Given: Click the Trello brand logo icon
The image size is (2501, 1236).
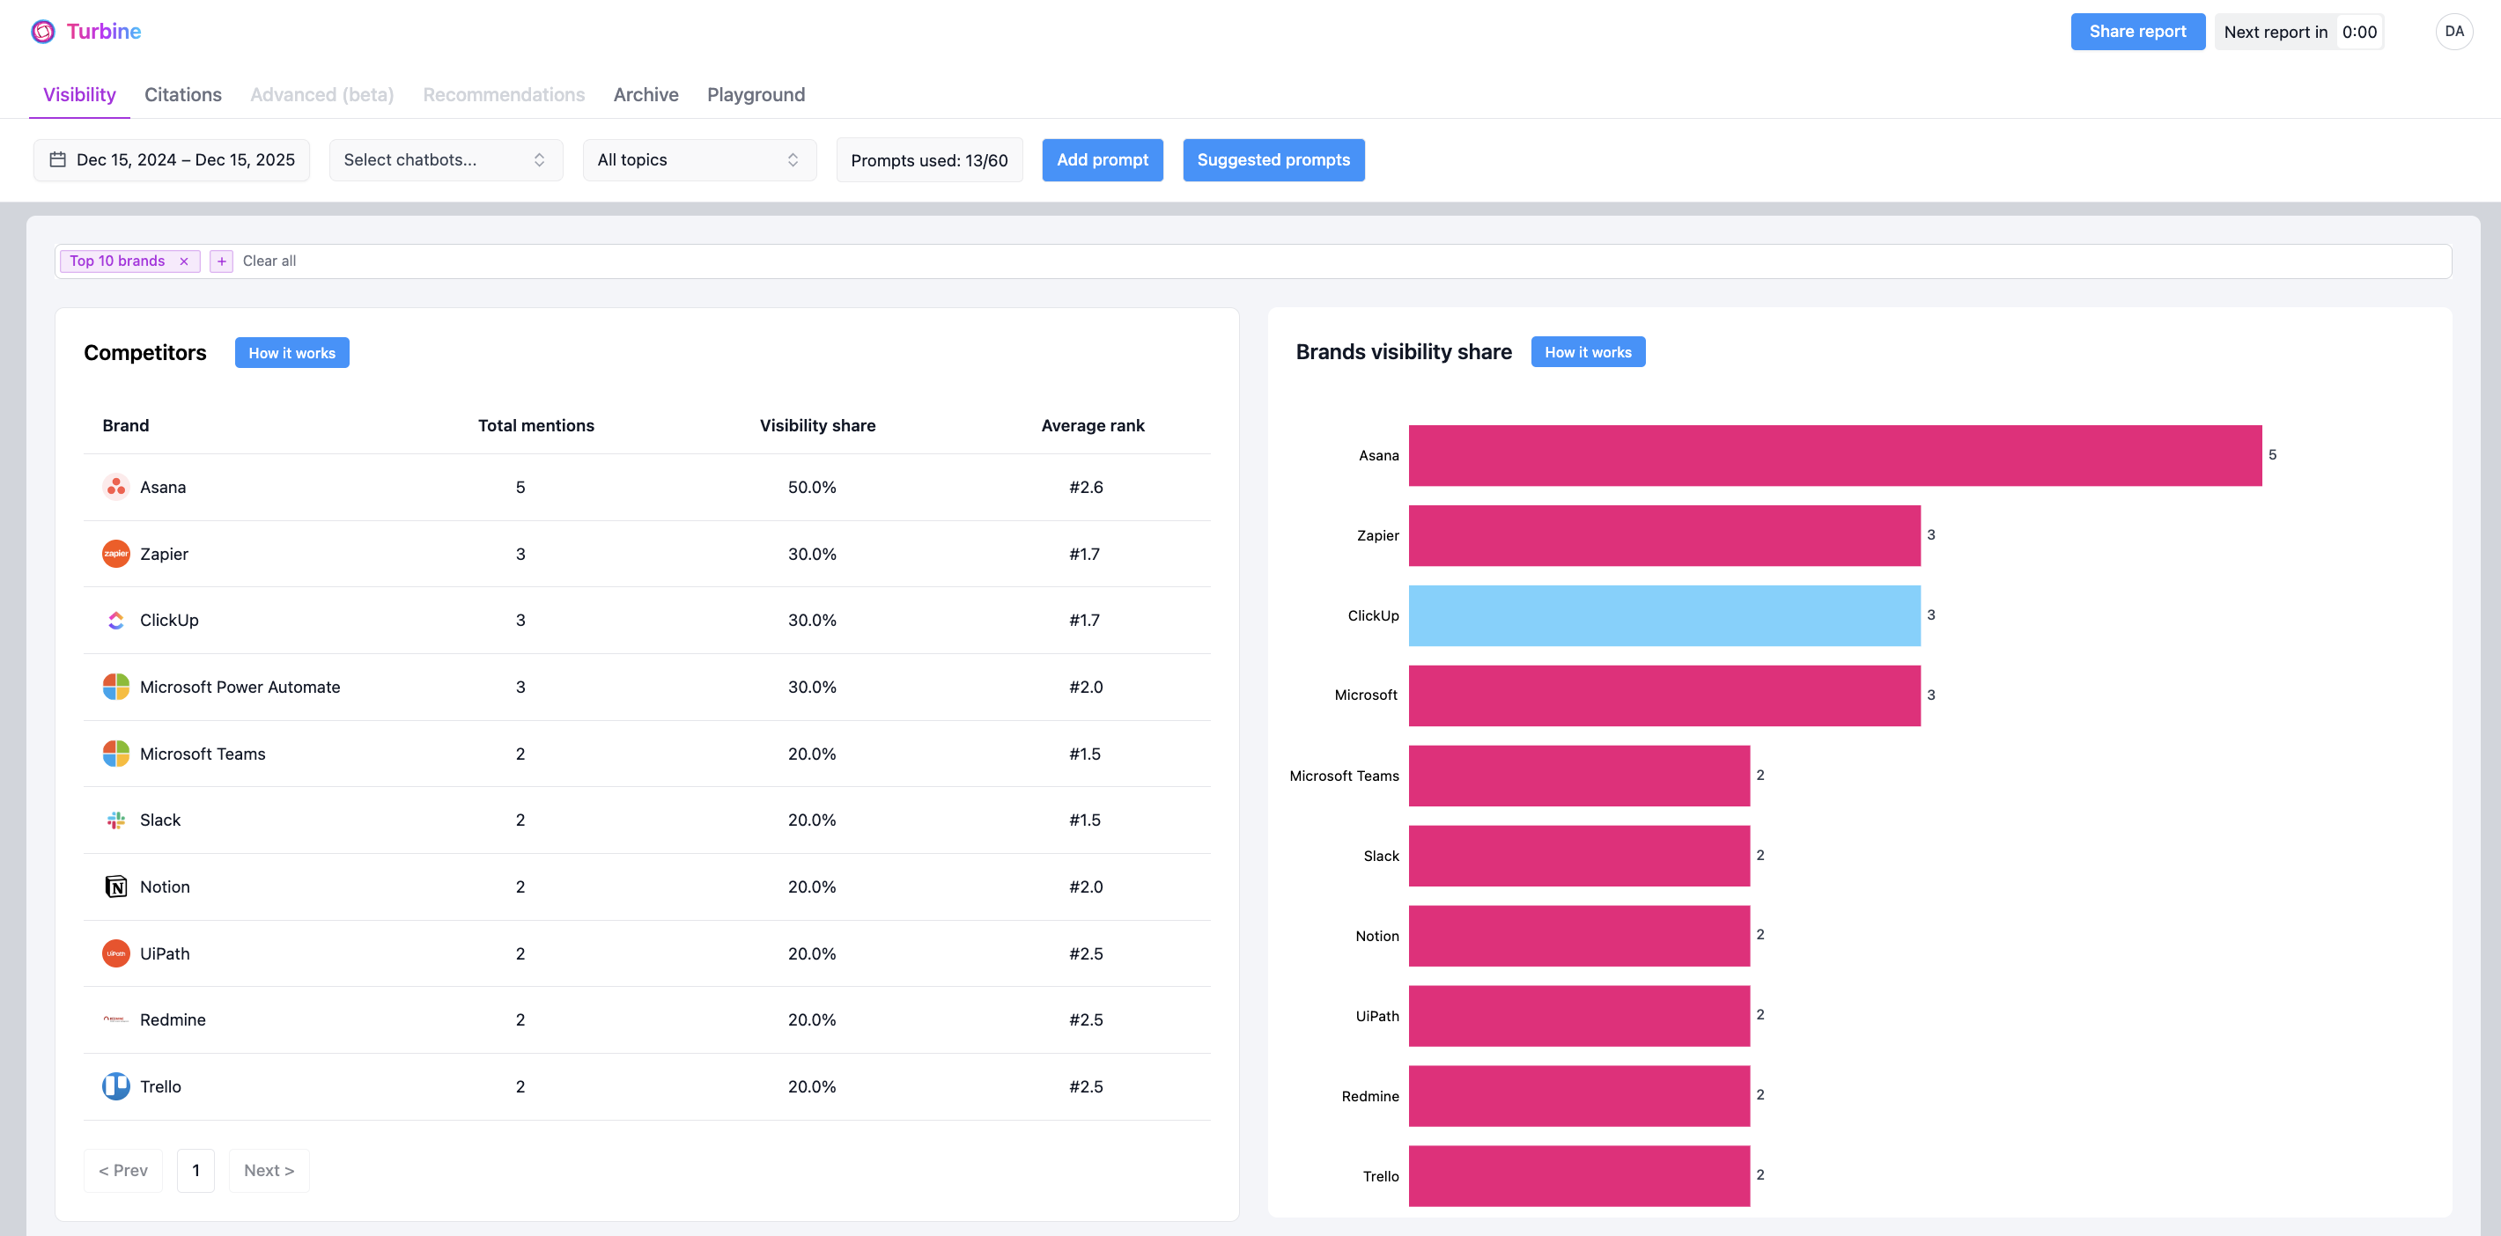Looking at the screenshot, I should [x=115, y=1086].
